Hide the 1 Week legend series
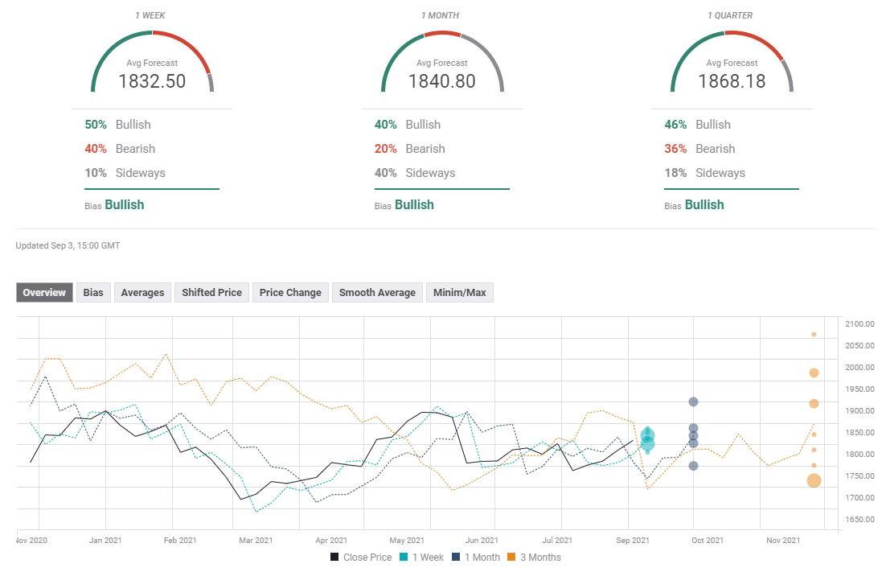 tap(422, 557)
